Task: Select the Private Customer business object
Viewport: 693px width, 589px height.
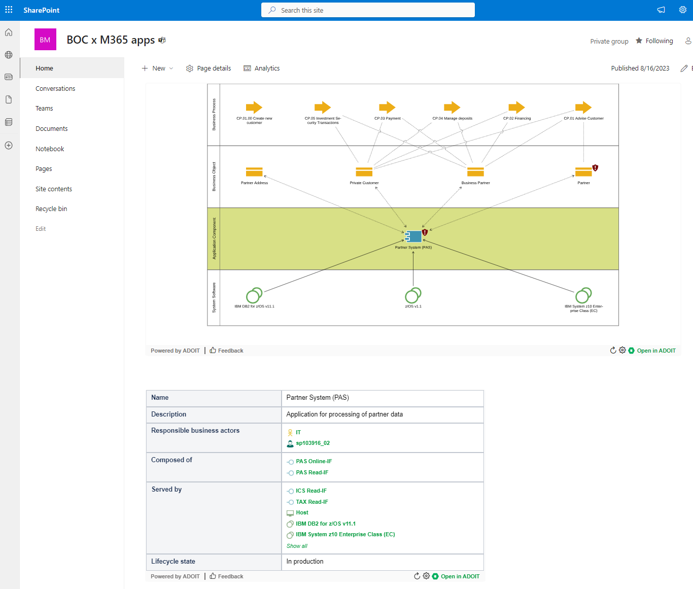Action: pyautogui.click(x=364, y=171)
